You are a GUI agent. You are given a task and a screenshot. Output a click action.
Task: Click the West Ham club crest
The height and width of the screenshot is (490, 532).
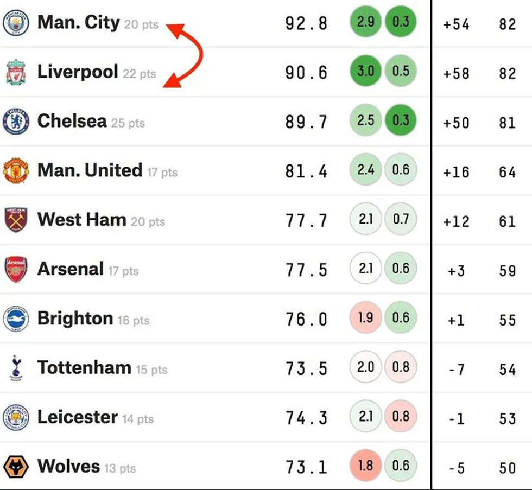tap(16, 220)
